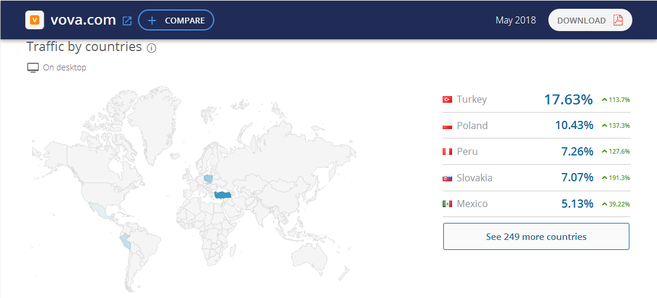
Task: Click the Poland flag icon
Action: pos(447,126)
